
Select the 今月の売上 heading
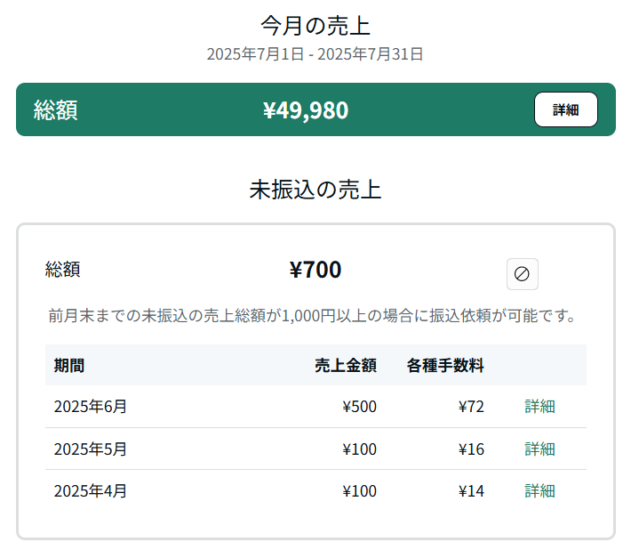tap(315, 26)
